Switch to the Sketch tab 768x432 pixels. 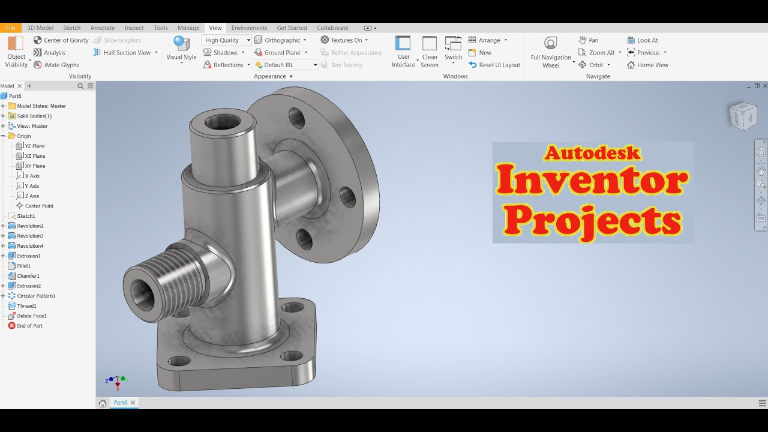[72, 28]
